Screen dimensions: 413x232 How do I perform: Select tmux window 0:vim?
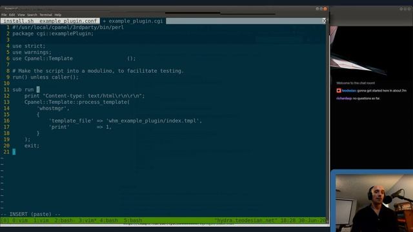20,220
